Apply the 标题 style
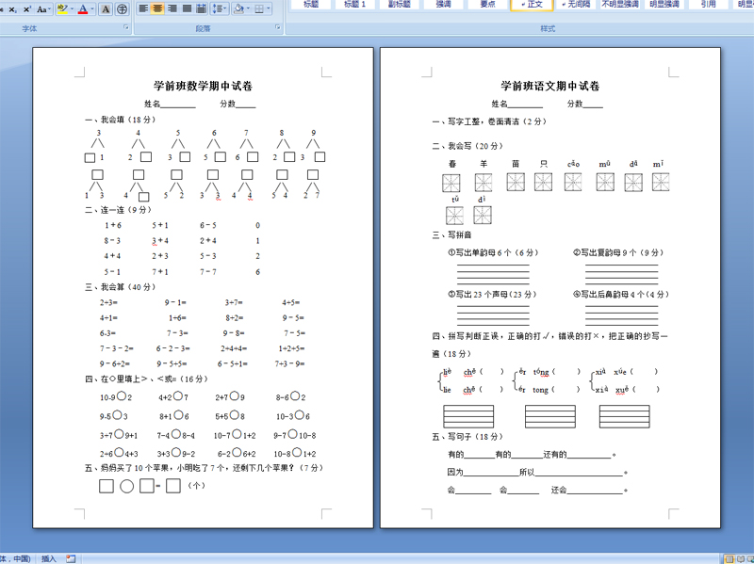This screenshot has width=754, height=564. pos(311,5)
